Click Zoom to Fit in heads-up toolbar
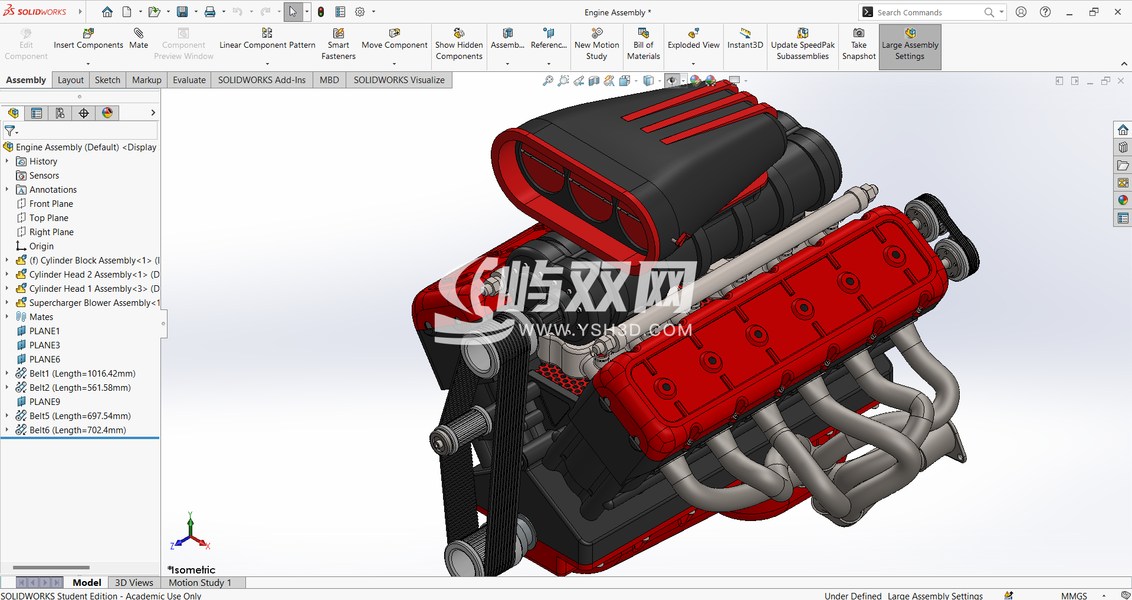The height and width of the screenshot is (600, 1132). pyautogui.click(x=548, y=81)
